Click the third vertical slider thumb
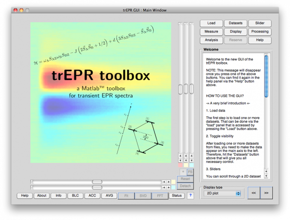Image resolution: width=290 pixels, height=220 pixels. click(x=192, y=89)
